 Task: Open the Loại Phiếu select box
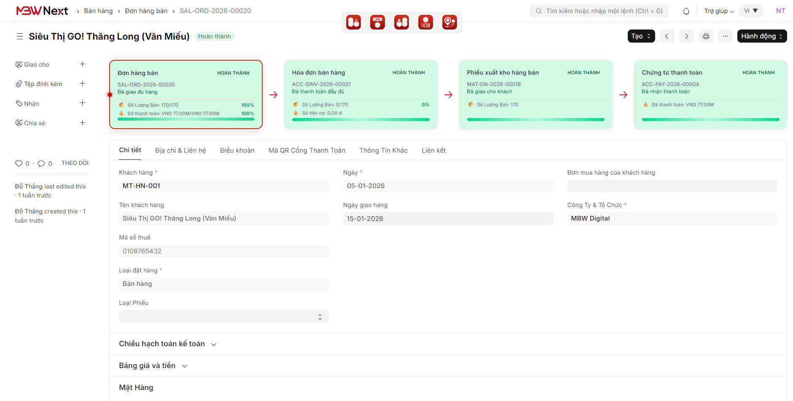[223, 317]
